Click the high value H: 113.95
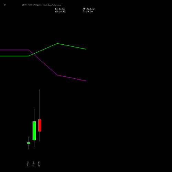The image size is (172, 172). pos(89,9)
